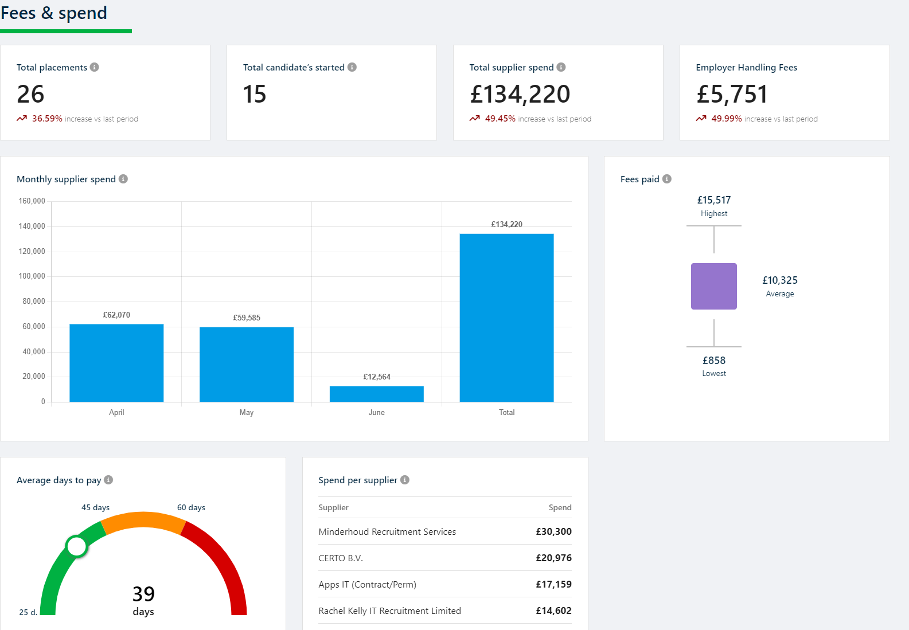This screenshot has height=630, width=909.
Task: Click the Total bar in spend chart
Action: click(x=506, y=318)
